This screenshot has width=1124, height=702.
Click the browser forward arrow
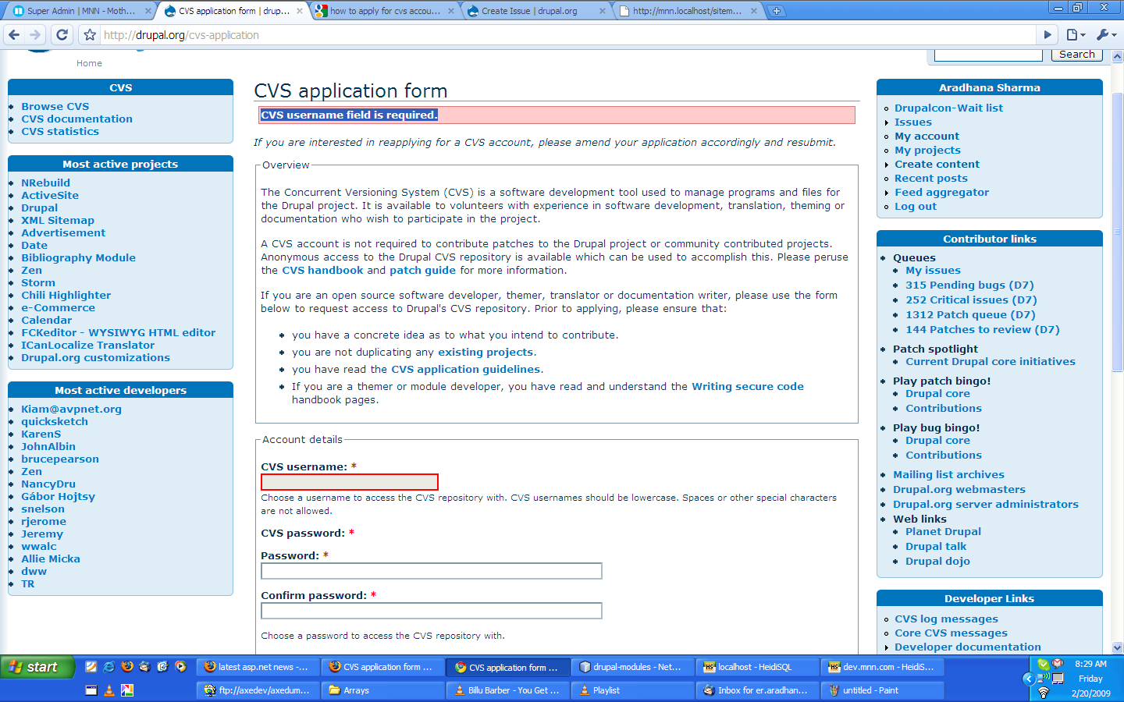point(35,35)
